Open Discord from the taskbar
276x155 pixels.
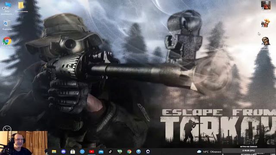(63, 152)
